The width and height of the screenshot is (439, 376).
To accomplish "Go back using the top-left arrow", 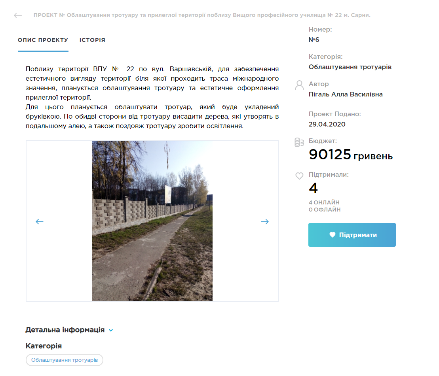I will [18, 15].
